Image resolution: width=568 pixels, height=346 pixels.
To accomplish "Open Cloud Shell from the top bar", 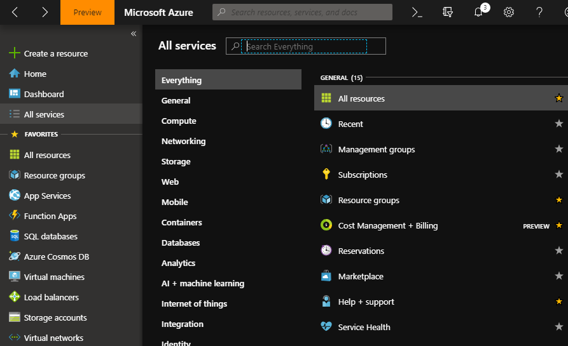I will 417,12.
